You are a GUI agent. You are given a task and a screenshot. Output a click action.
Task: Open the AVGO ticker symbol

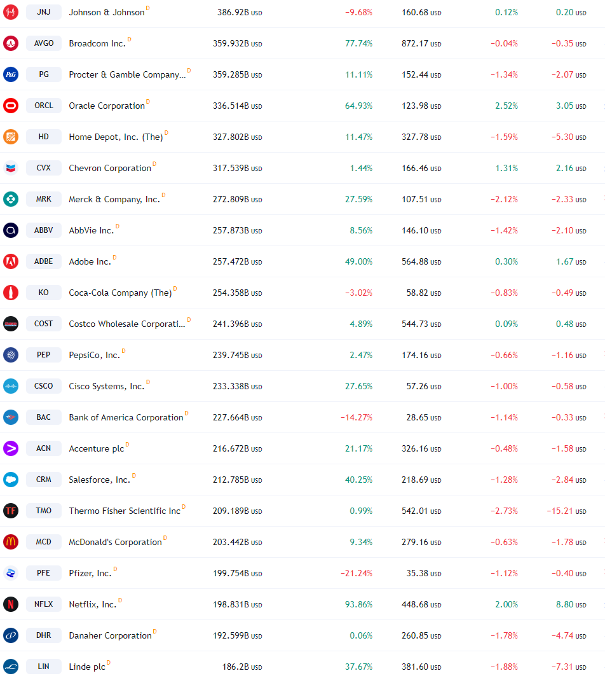pyautogui.click(x=44, y=43)
